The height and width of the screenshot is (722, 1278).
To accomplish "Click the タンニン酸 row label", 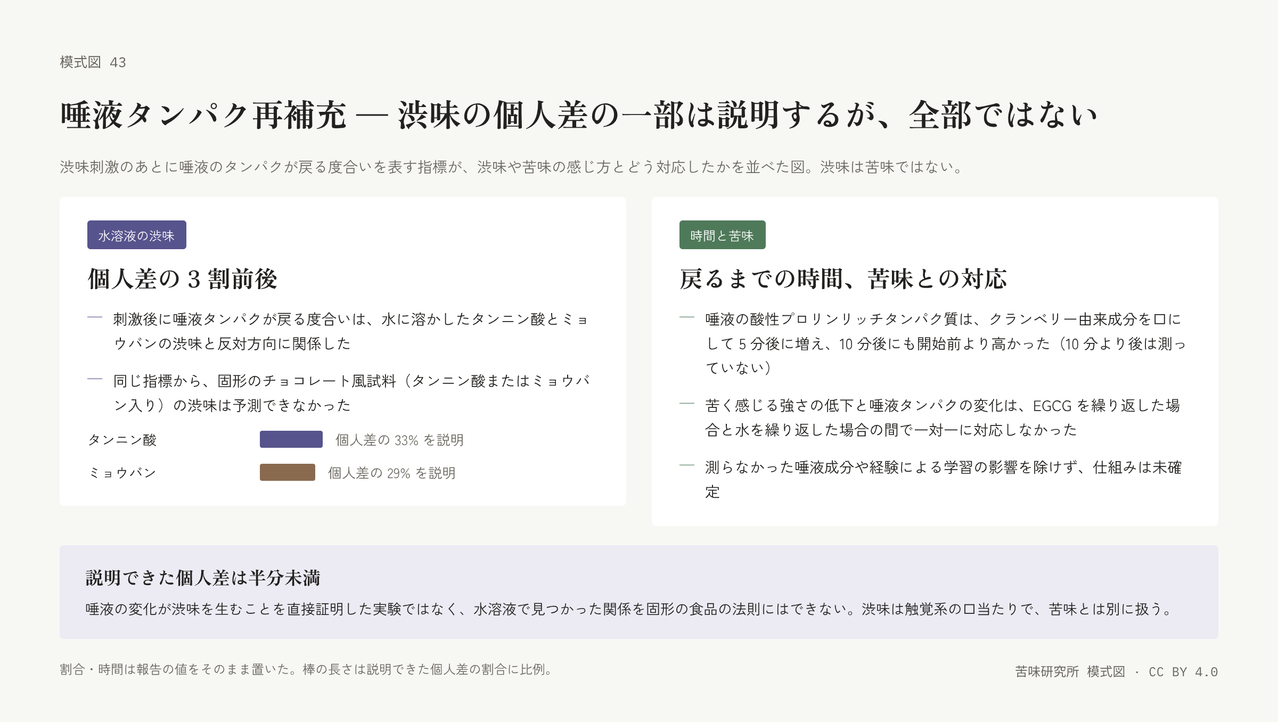I will (x=122, y=440).
